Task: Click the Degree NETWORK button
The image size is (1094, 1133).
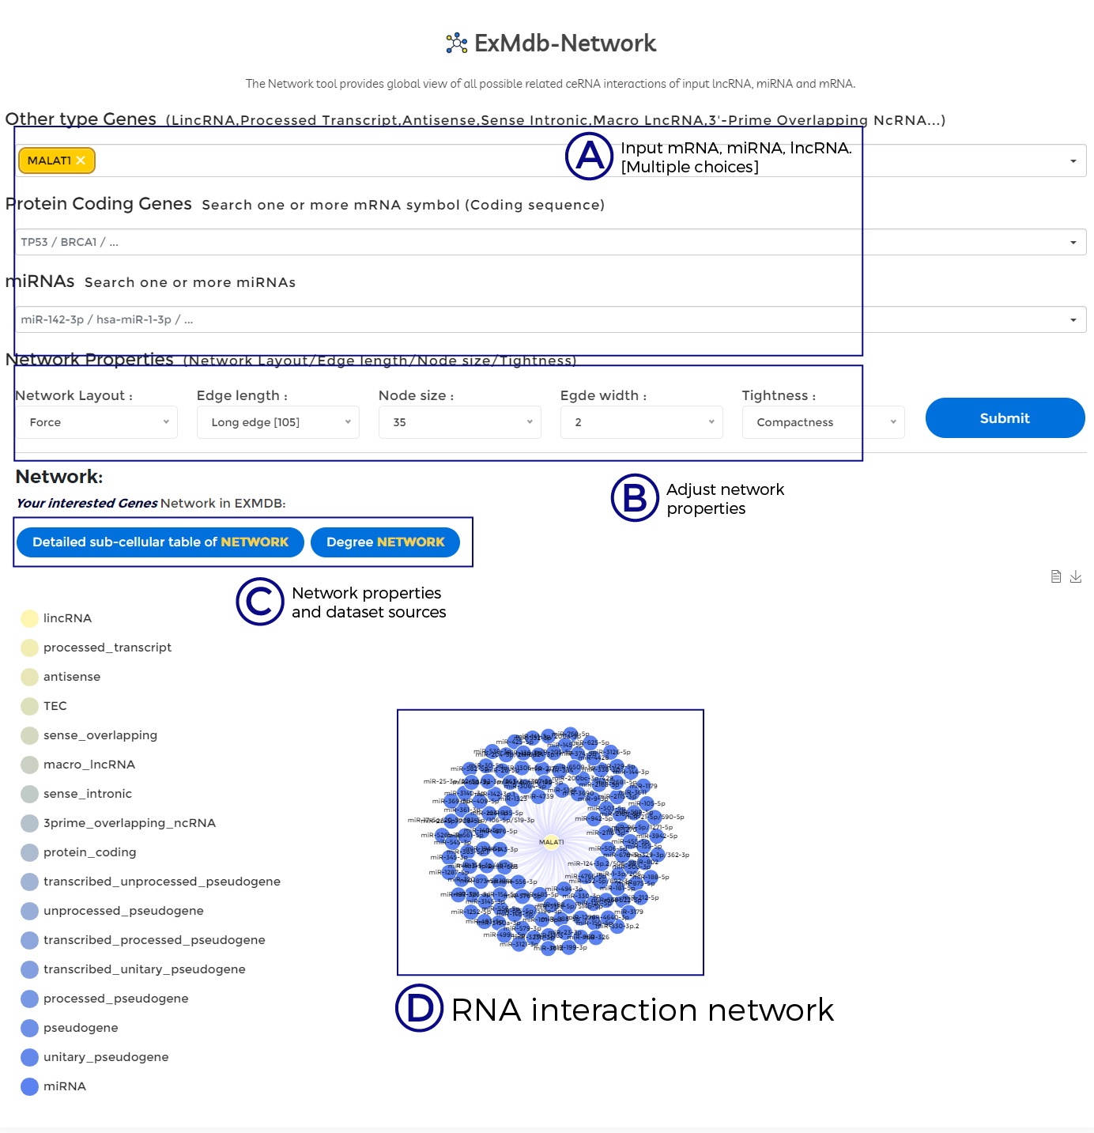Action: click(385, 542)
